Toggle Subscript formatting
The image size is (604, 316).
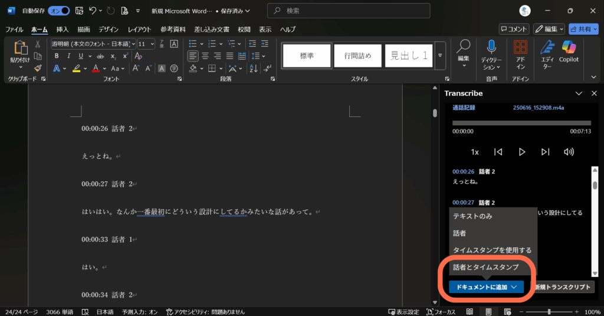[x=113, y=56]
